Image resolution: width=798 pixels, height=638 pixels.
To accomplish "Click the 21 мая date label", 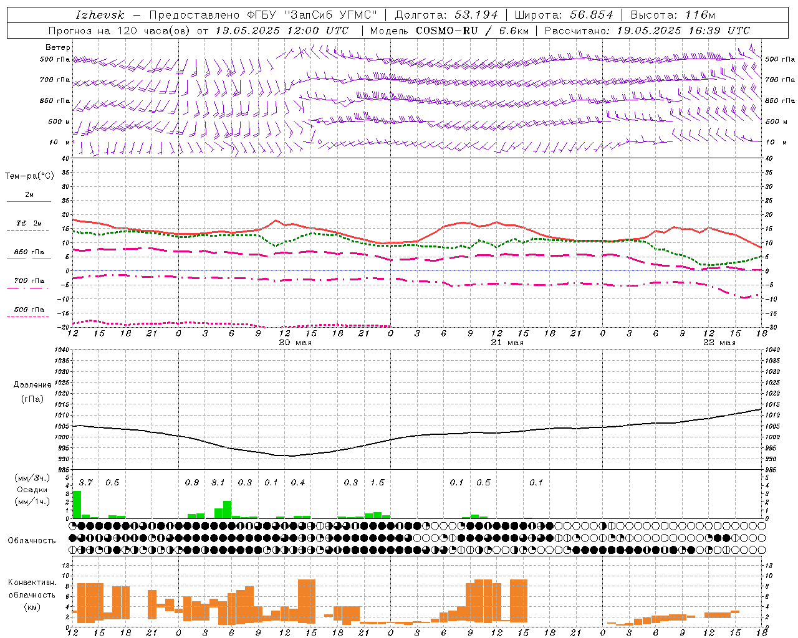I will pyautogui.click(x=507, y=343).
